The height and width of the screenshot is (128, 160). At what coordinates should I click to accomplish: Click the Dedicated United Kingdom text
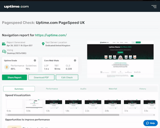(x=58, y=46)
